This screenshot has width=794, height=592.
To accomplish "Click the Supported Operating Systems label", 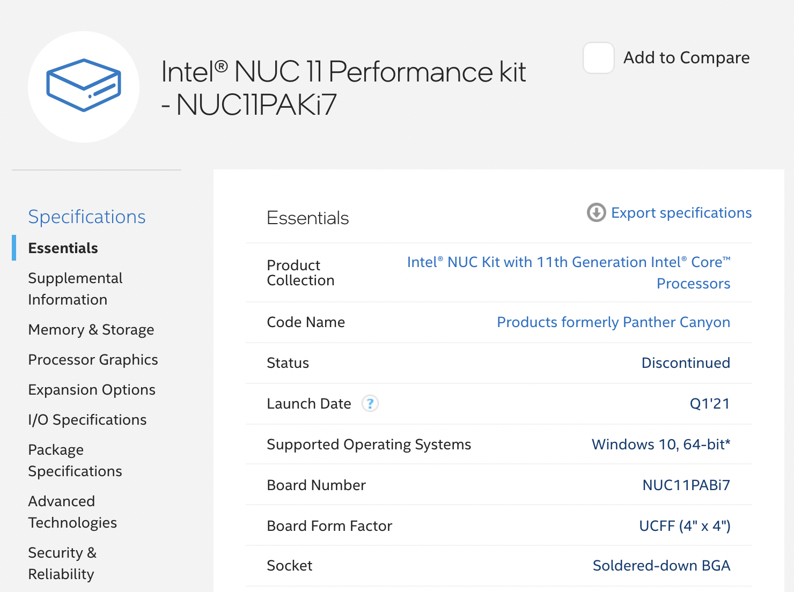I will coord(369,445).
